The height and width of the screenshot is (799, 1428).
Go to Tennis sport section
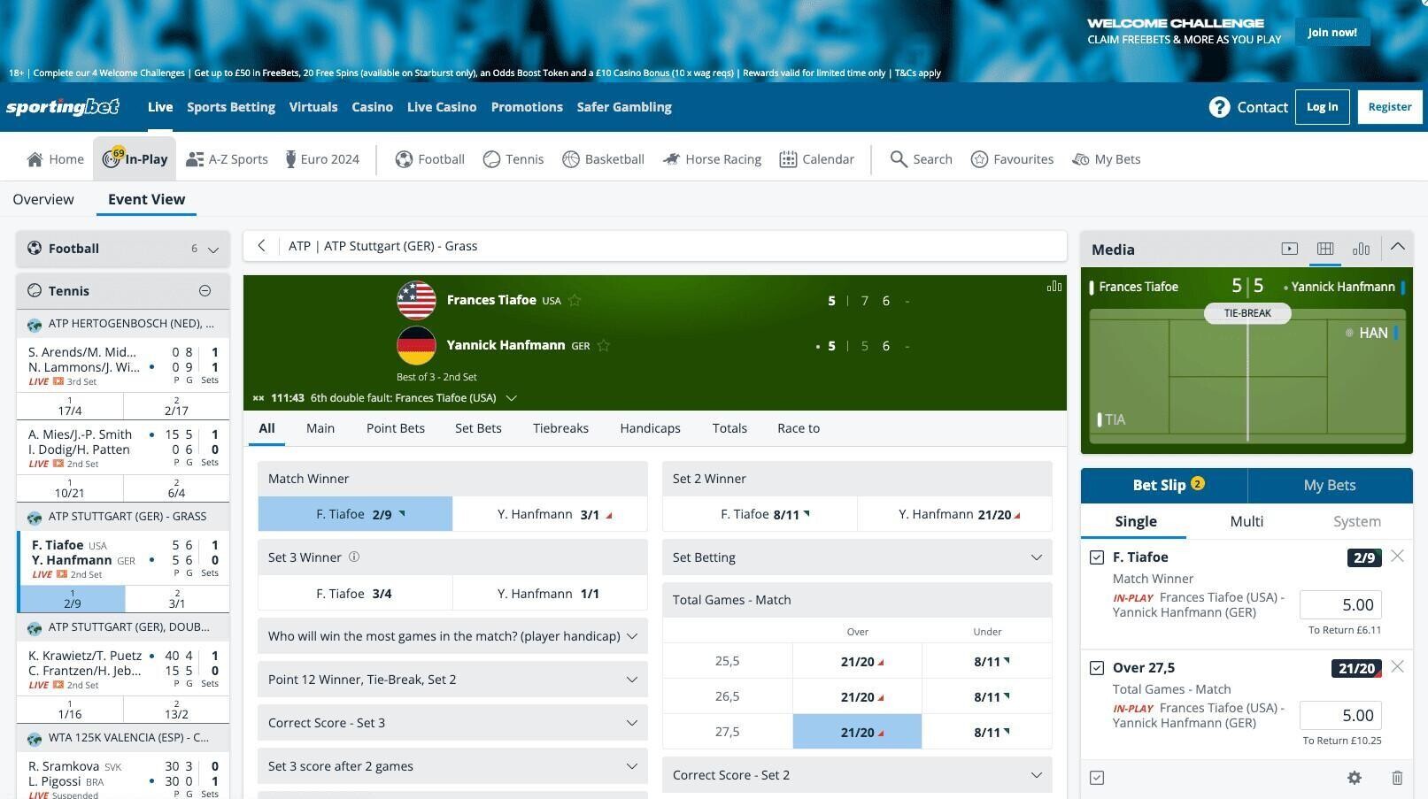point(513,159)
